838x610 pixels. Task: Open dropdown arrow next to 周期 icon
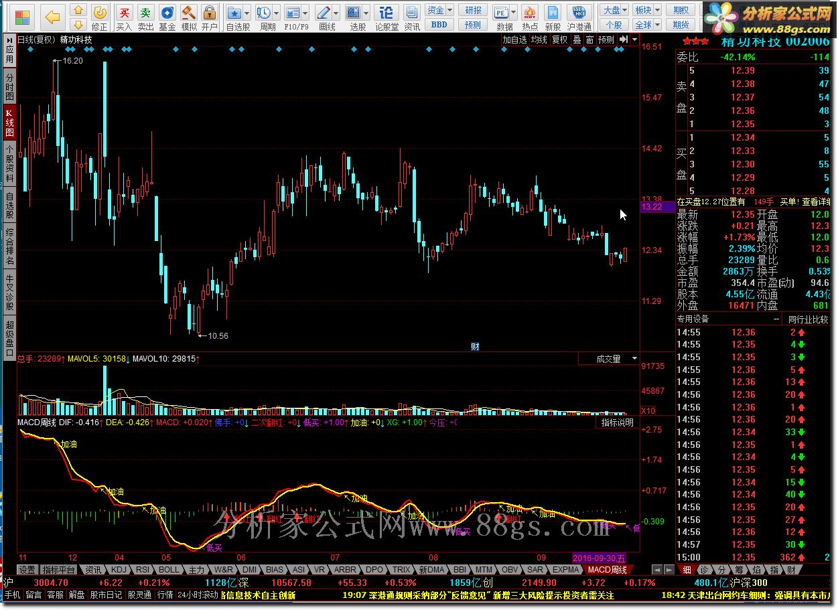point(276,13)
